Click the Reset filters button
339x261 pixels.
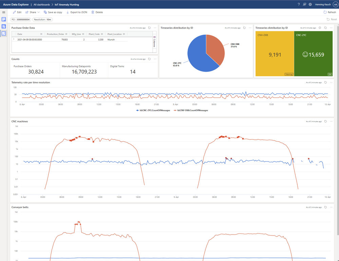click(332, 19)
